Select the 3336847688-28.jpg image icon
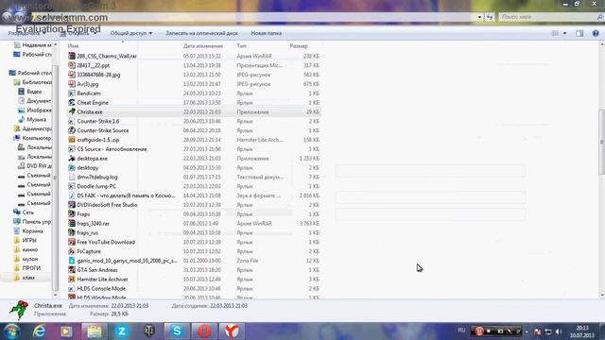 point(72,75)
